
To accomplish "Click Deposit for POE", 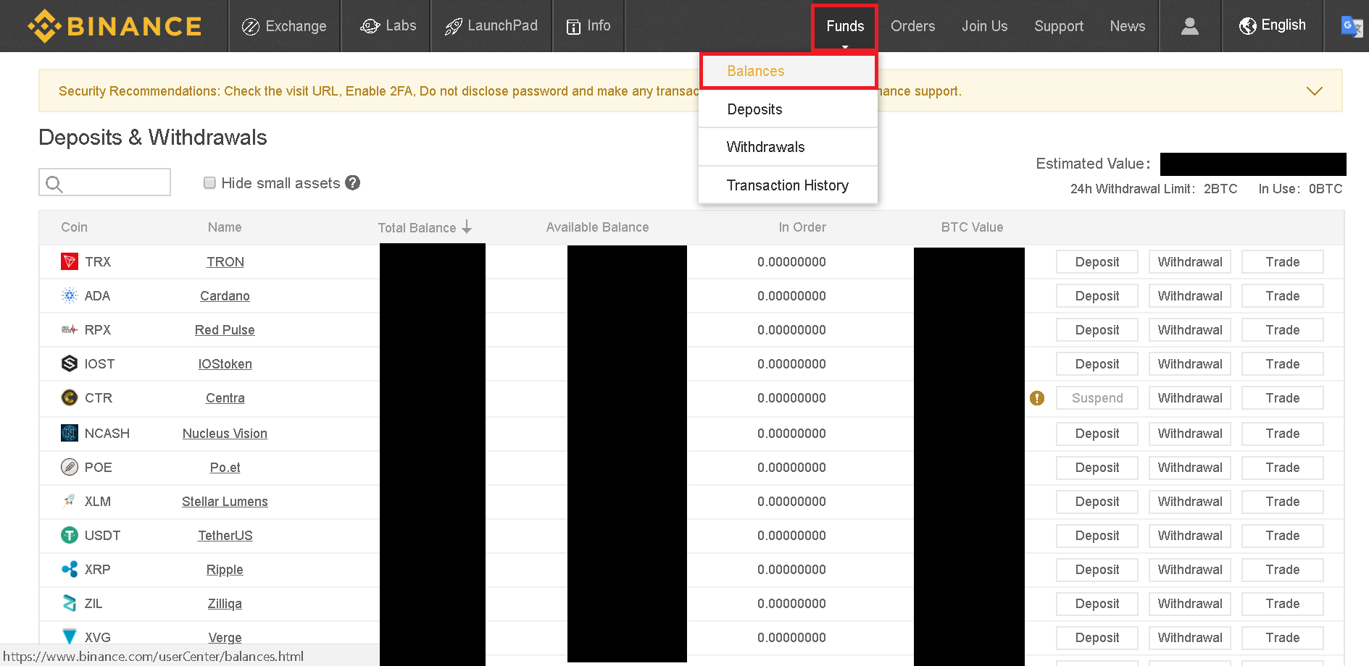I will tap(1097, 468).
